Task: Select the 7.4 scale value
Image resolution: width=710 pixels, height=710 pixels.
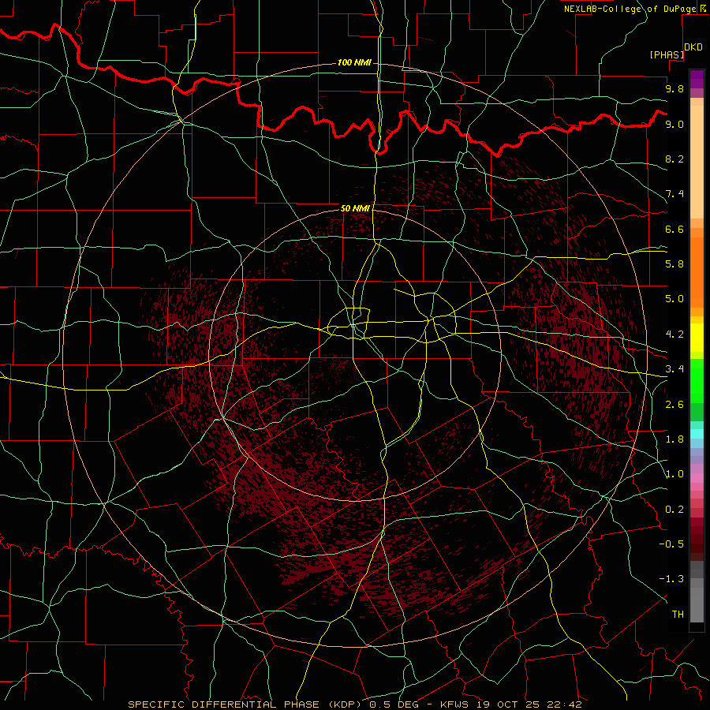Action: pyautogui.click(x=674, y=194)
